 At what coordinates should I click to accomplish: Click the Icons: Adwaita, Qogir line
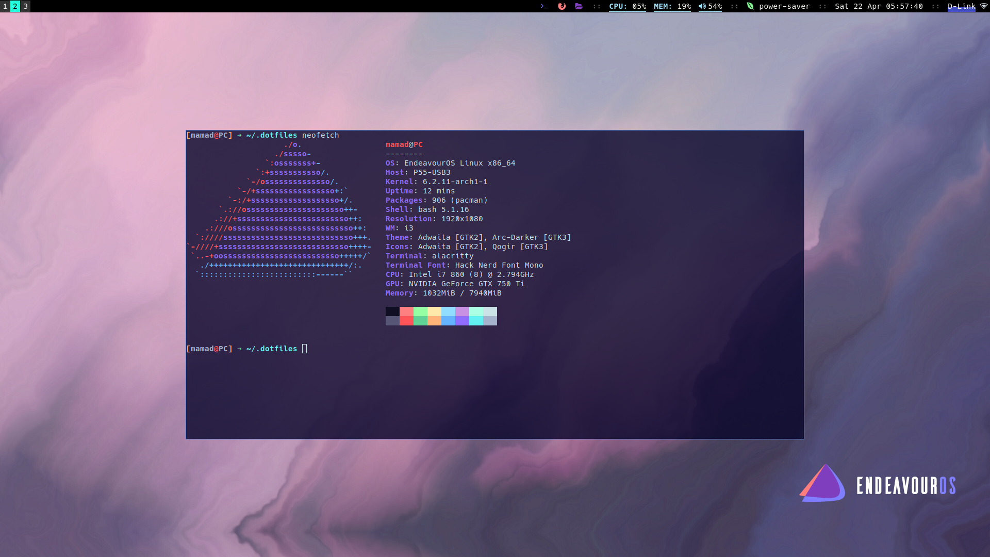(467, 247)
